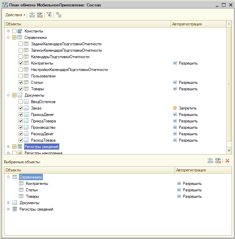Uncheck the Контрагенты checkbox
Viewport: 235px width, 239px height.
pos(21,63)
